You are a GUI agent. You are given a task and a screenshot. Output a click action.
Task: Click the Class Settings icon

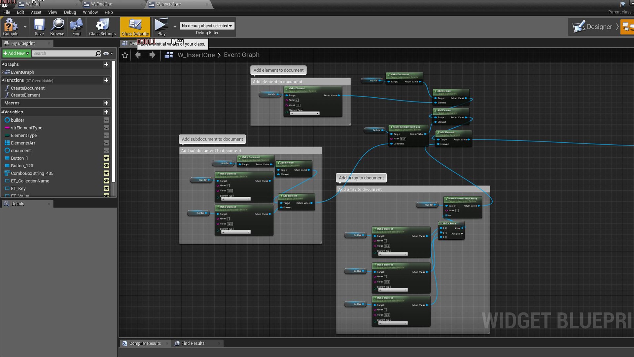[x=102, y=27]
